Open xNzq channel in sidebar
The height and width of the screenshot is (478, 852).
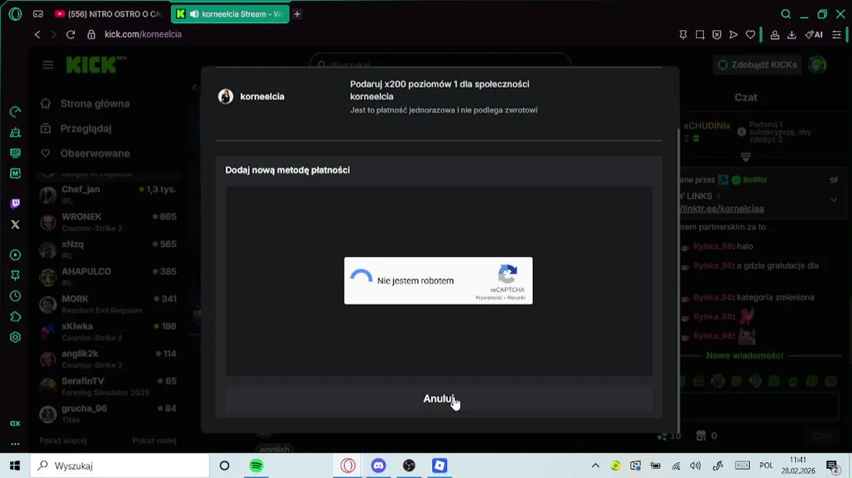click(108, 249)
